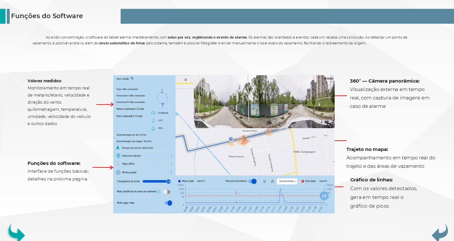Click the compass icon showing N and S

pos(162,97)
